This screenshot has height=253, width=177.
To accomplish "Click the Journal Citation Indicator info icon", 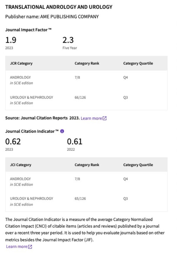I will [62, 131].
